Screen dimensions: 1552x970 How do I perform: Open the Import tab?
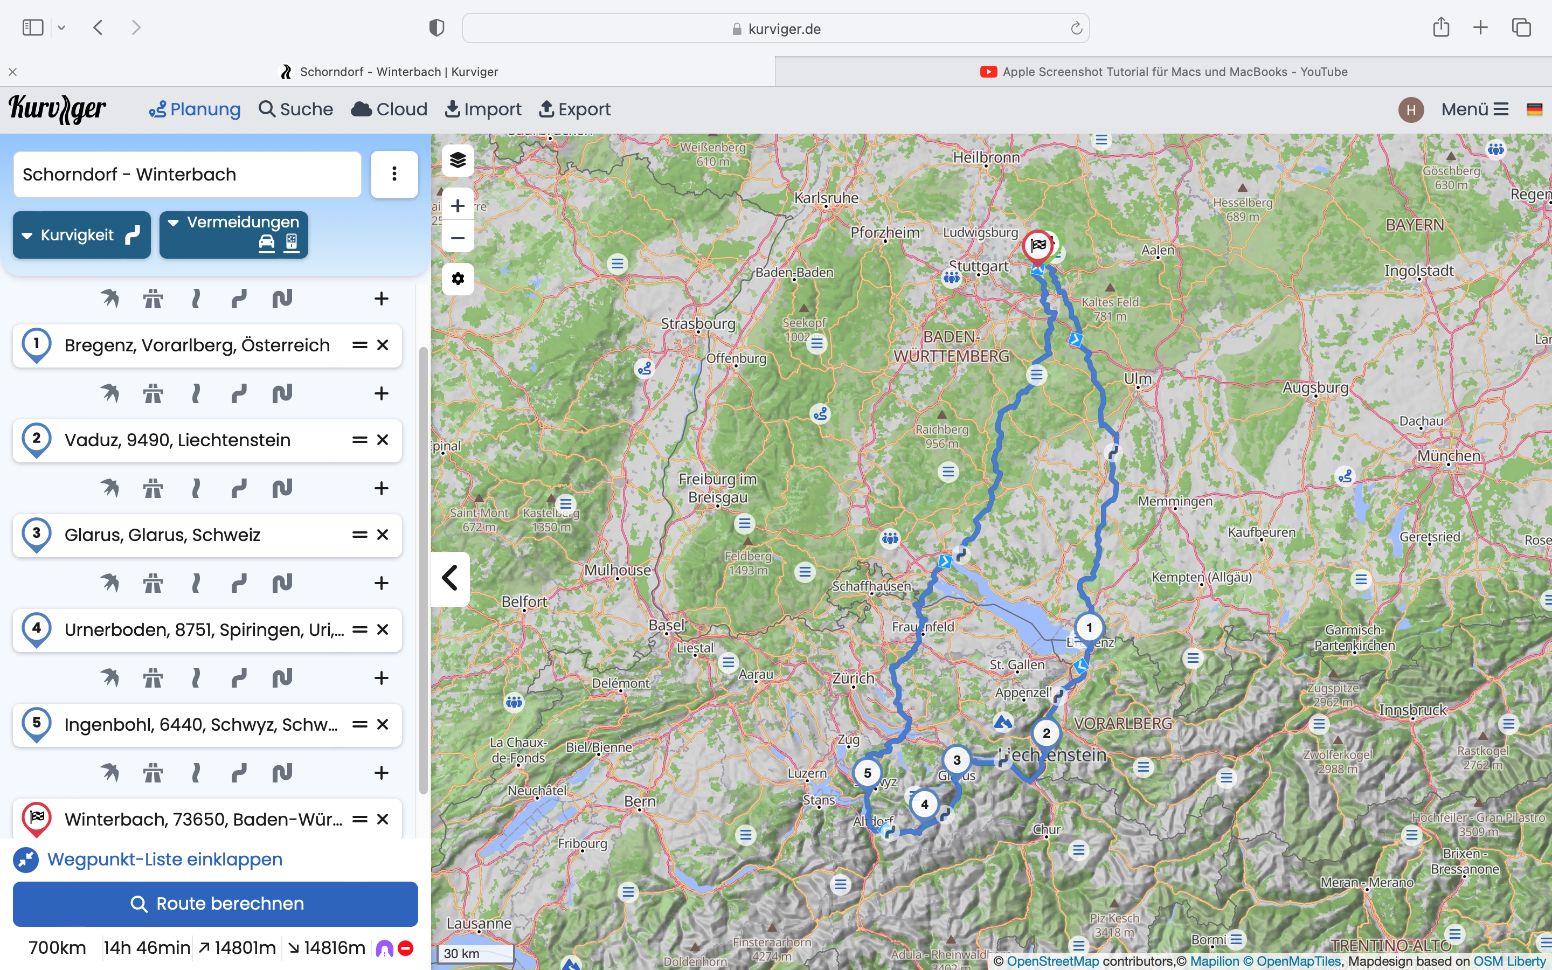(483, 110)
